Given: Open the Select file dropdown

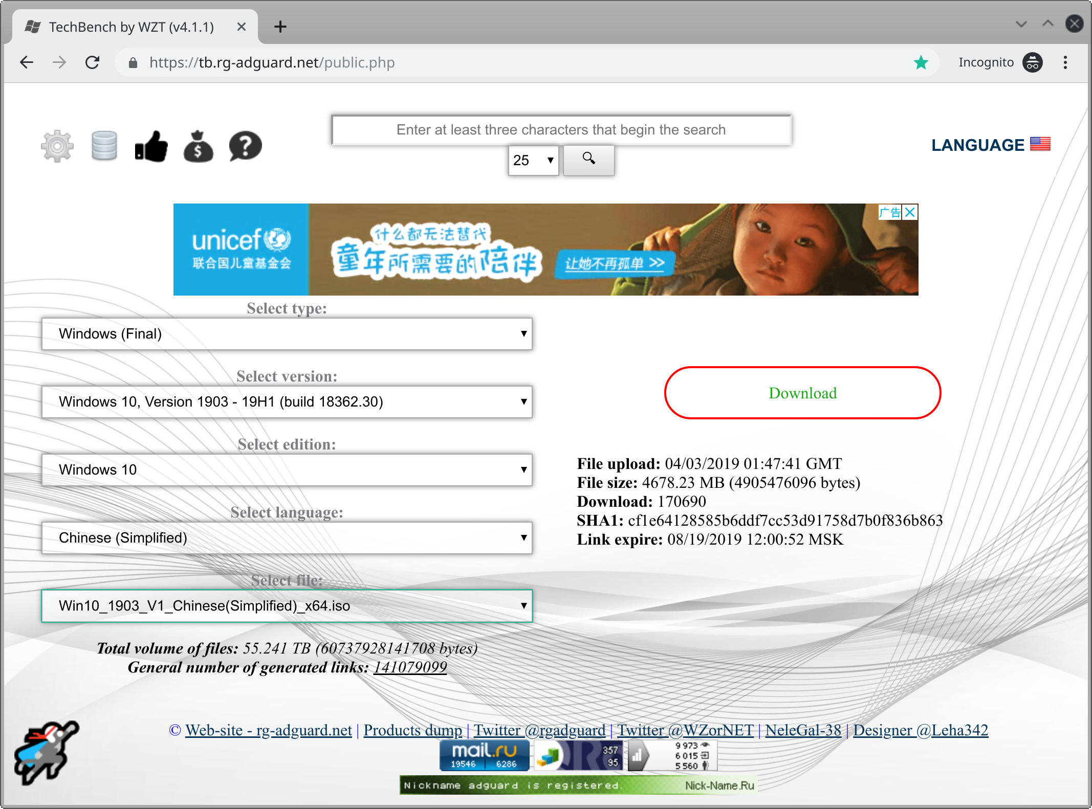Looking at the screenshot, I should [x=287, y=605].
